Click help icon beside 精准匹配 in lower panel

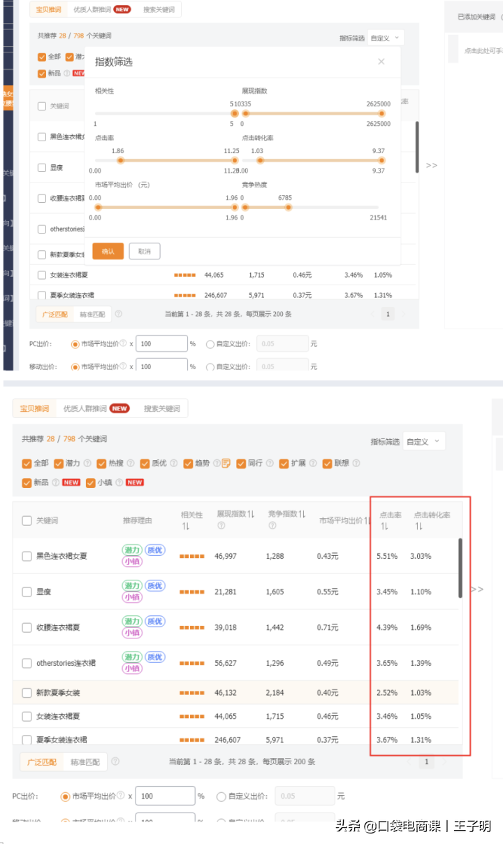115,761
